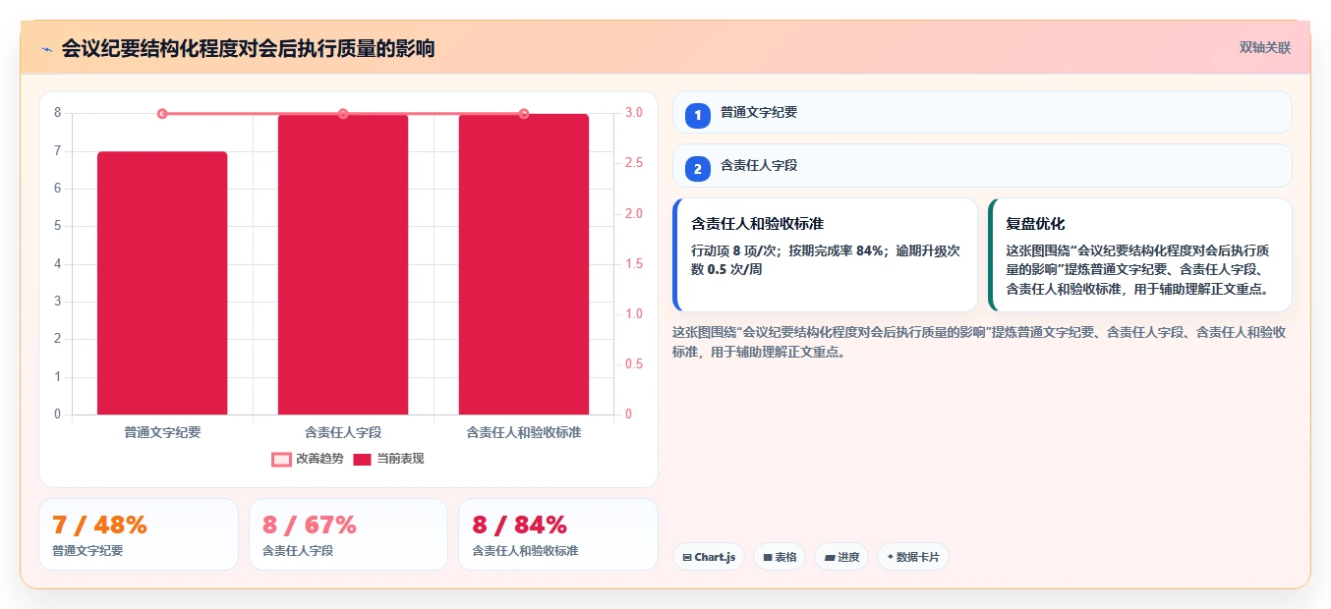Toggle the 当前表现 legend item
Screen dimensions: 1331x609
388,459
